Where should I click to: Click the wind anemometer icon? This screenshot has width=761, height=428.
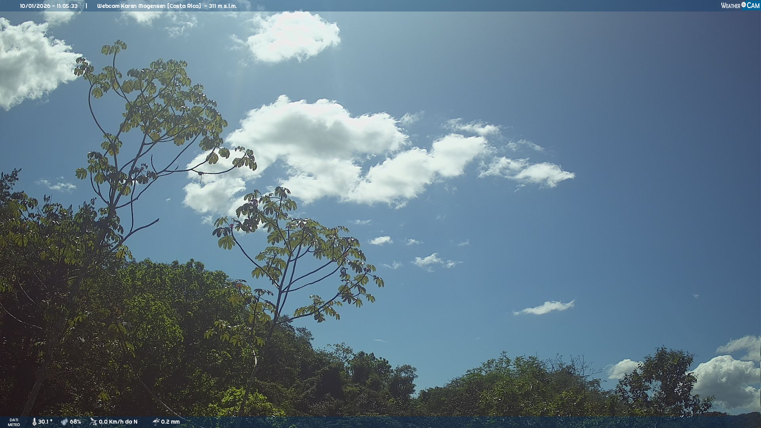[x=93, y=422]
